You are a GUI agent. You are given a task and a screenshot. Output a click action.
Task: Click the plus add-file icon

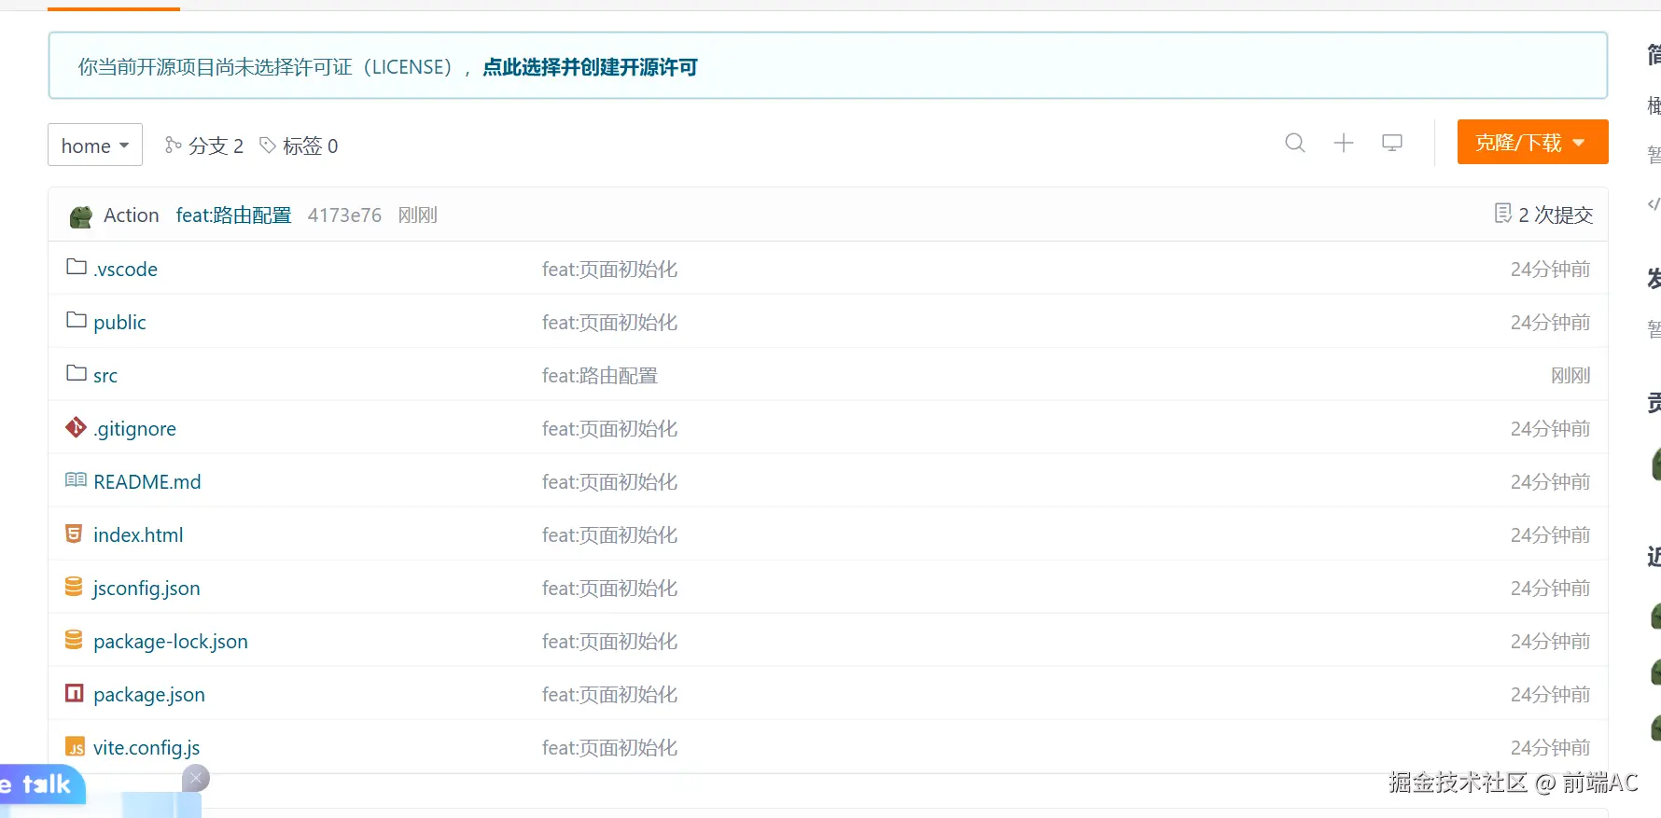coord(1344,143)
